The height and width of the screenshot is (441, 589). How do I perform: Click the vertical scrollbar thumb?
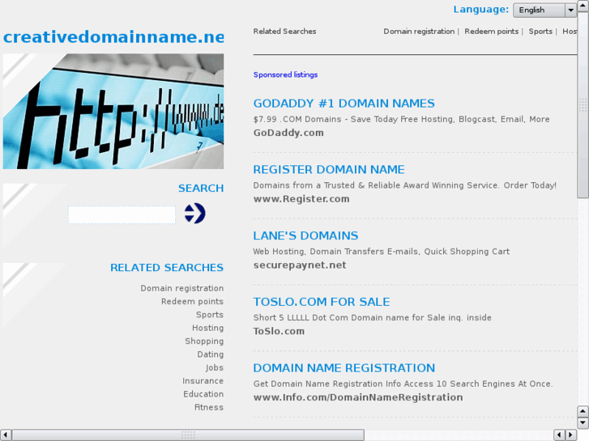[583, 104]
